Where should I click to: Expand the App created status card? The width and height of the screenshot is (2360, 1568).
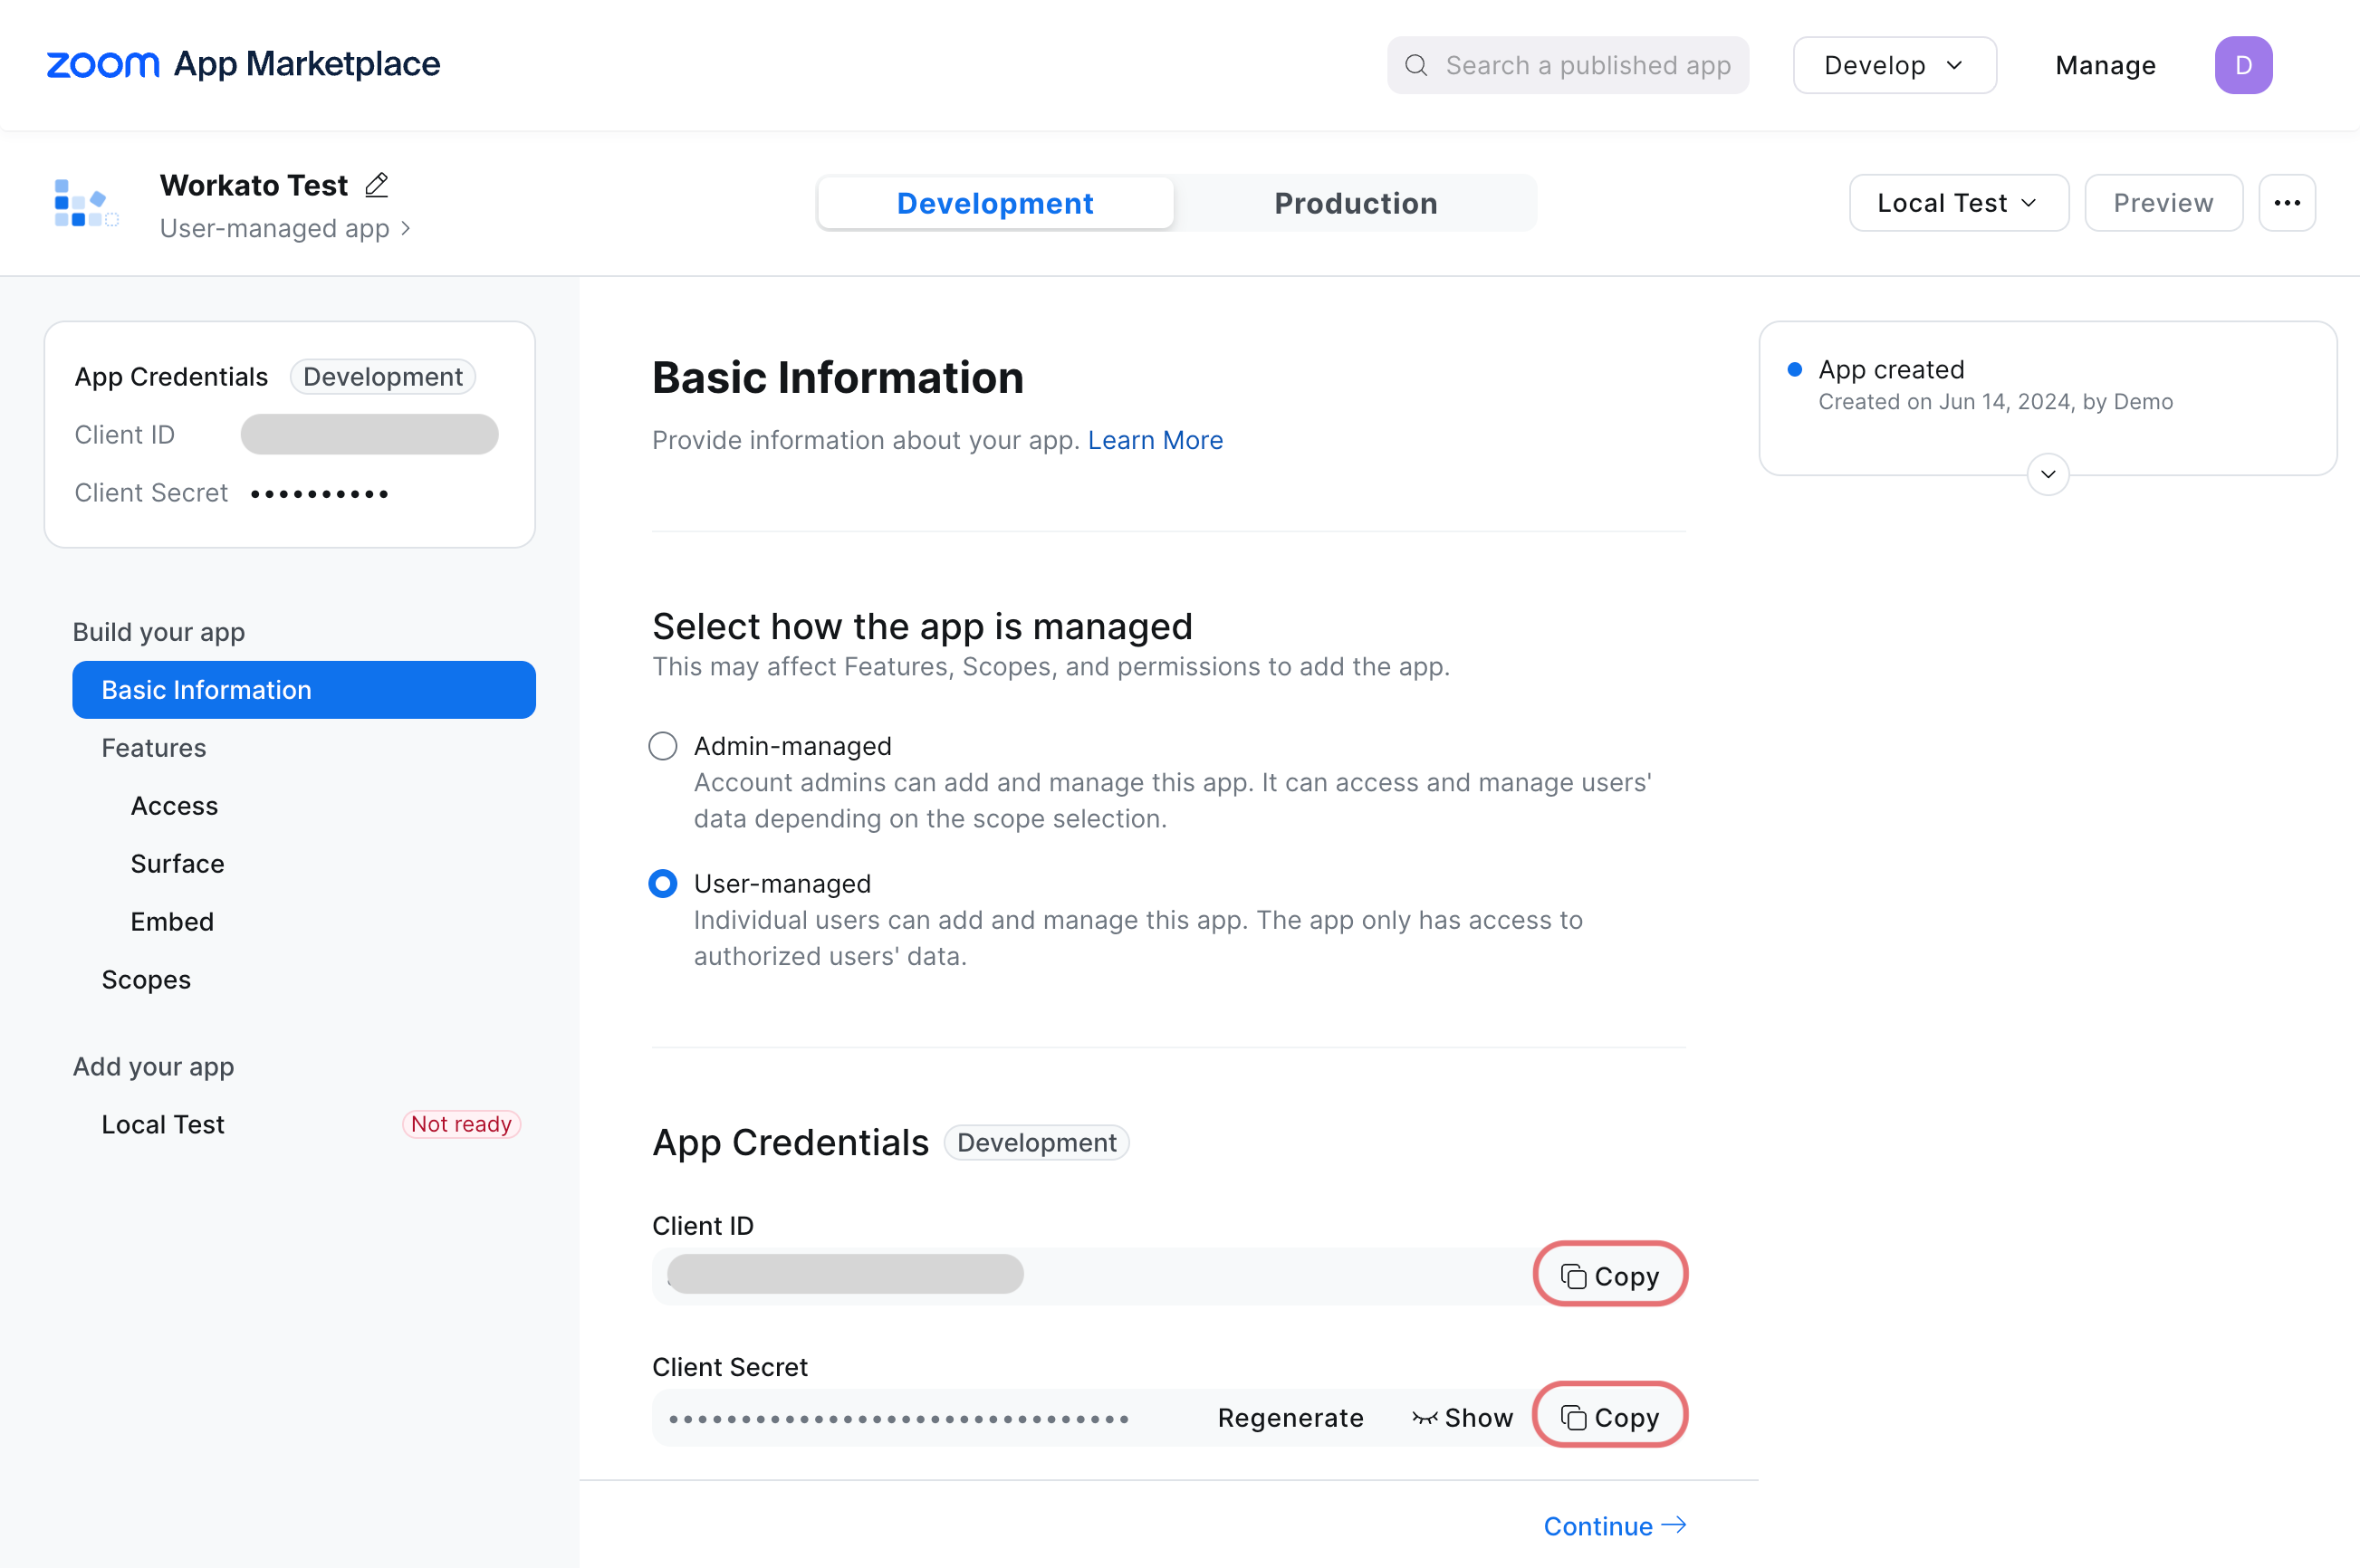click(2047, 474)
